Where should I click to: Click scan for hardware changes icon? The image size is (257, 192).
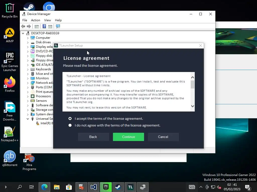coord(58,26)
